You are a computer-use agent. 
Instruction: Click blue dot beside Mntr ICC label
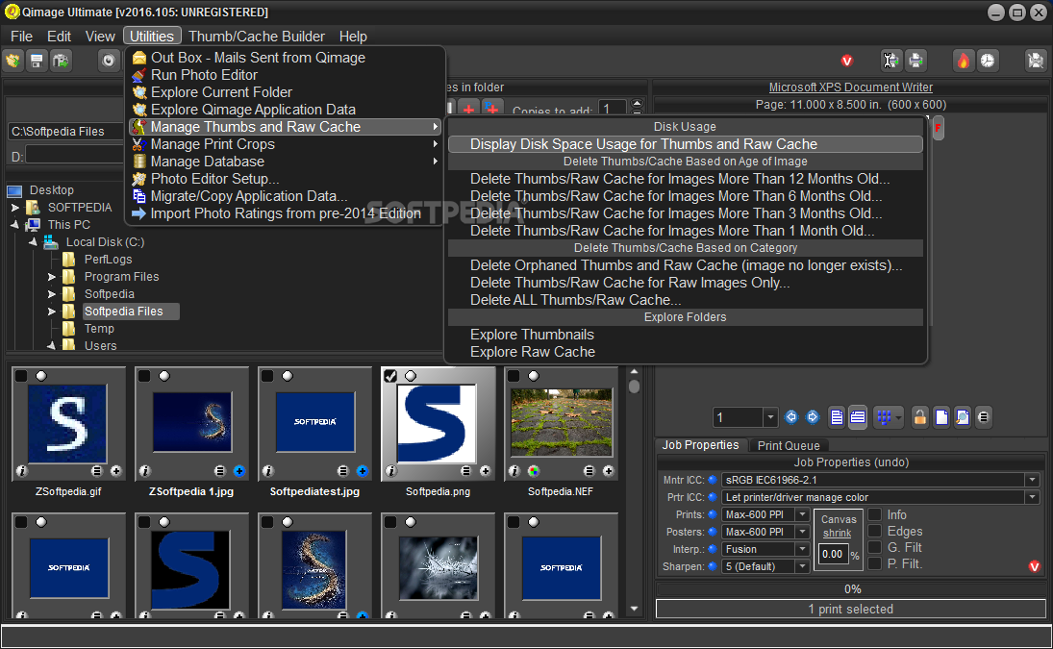pos(713,480)
